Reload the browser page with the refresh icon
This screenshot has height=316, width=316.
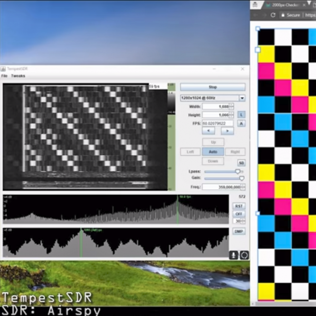point(273,15)
